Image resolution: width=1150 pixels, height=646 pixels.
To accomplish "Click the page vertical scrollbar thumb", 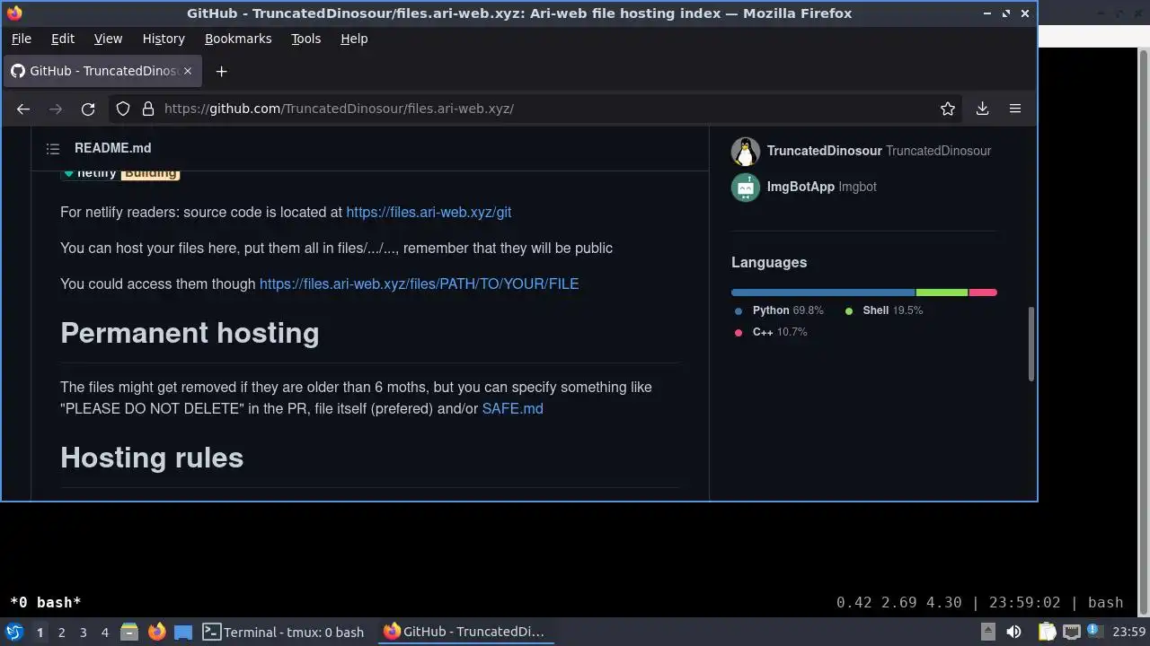I will tap(1031, 345).
